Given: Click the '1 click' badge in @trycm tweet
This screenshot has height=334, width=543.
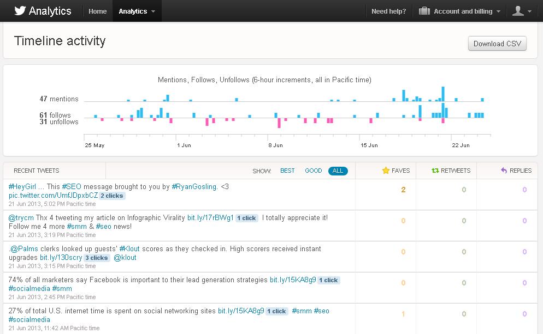Looking at the screenshot, I should 246,218.
